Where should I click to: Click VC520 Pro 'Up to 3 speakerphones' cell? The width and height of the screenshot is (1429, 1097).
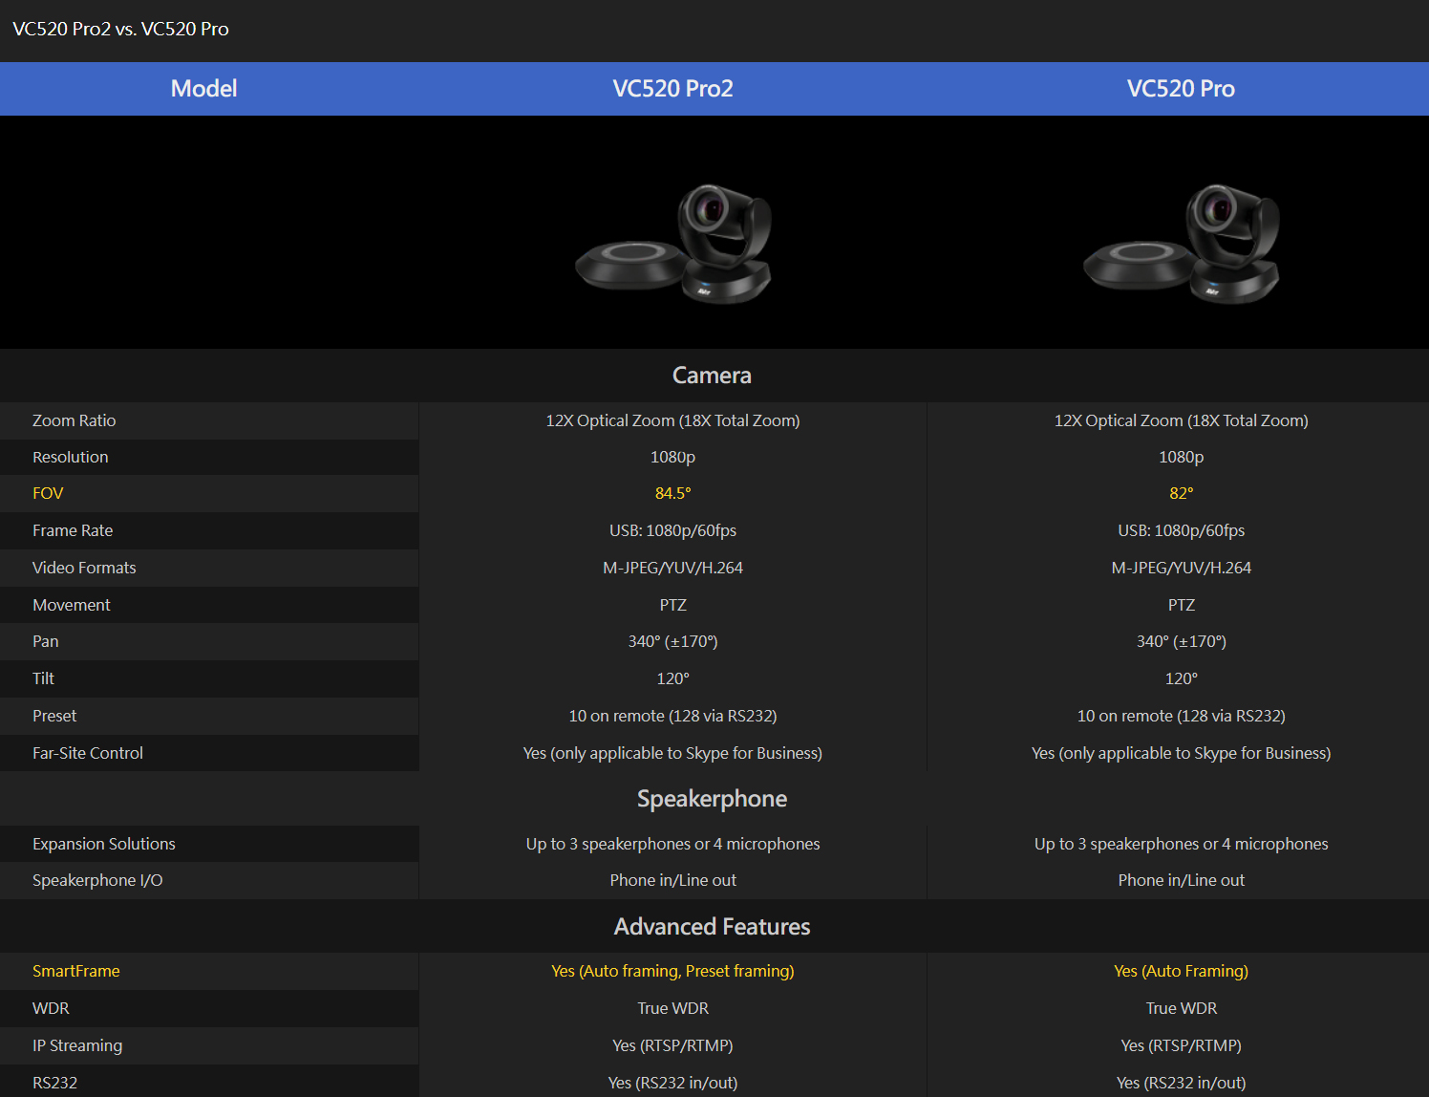[1182, 844]
